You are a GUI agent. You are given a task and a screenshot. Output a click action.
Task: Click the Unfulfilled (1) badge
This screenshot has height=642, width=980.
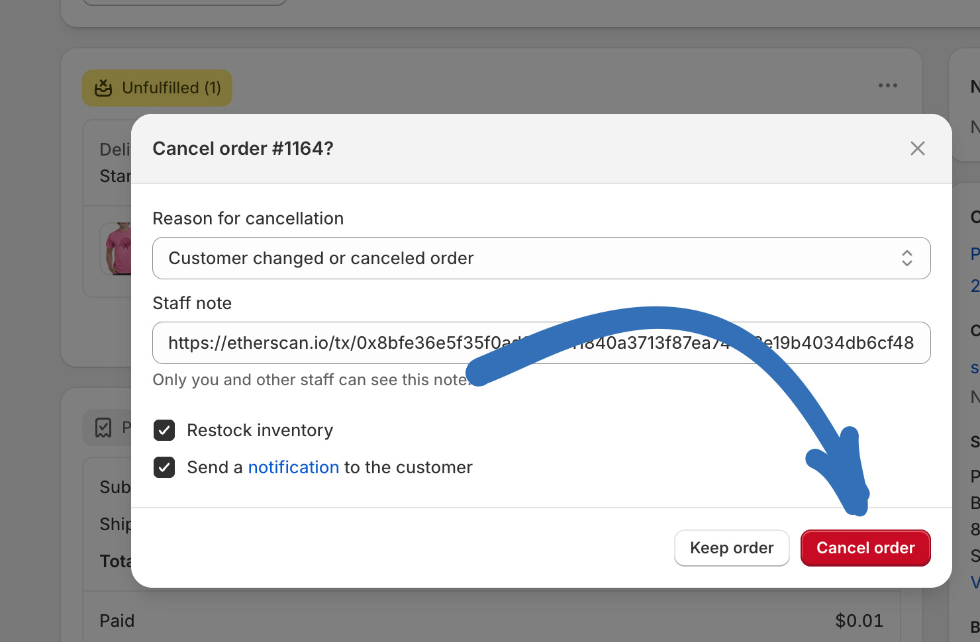tap(158, 88)
